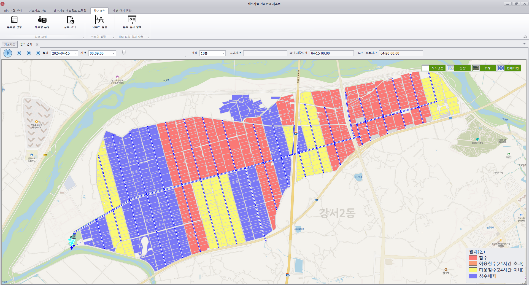Click the 경과시간 text field
The height and width of the screenshot is (285, 529).
pyautogui.click(x=265, y=53)
